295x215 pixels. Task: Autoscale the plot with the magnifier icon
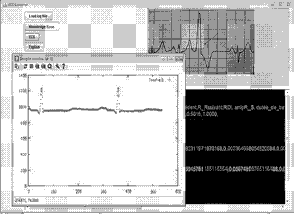coord(50,66)
